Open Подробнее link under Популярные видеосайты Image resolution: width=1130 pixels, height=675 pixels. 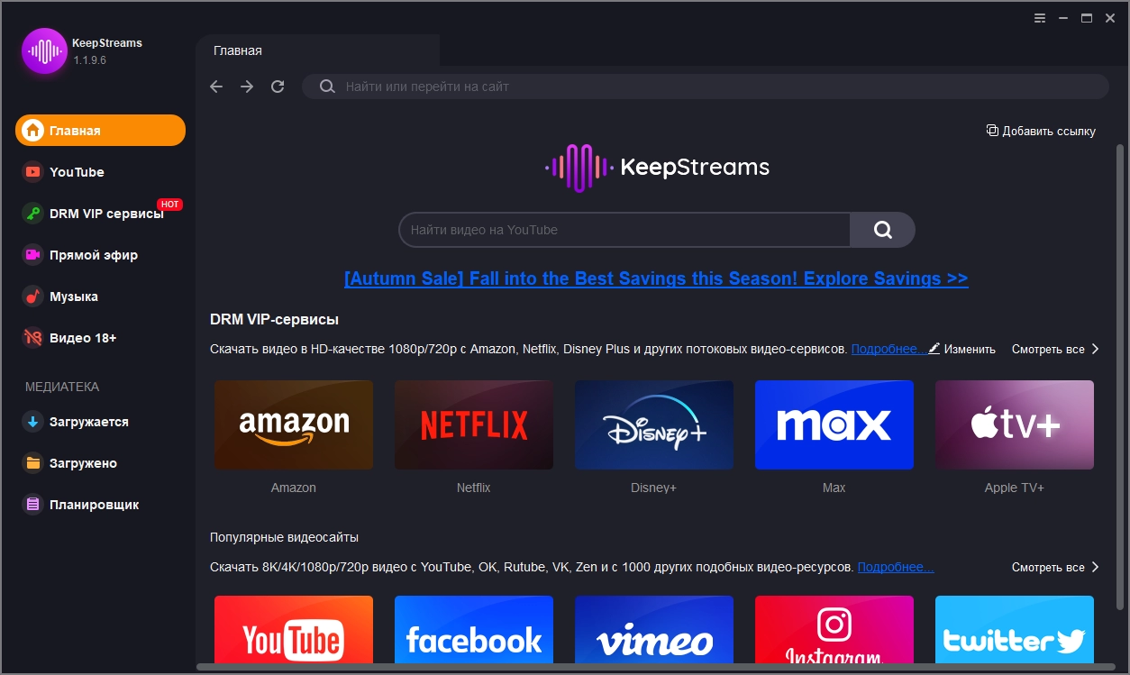tap(896, 567)
